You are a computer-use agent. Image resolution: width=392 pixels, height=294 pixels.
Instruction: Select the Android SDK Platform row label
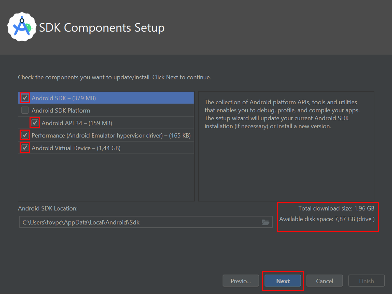click(x=61, y=110)
